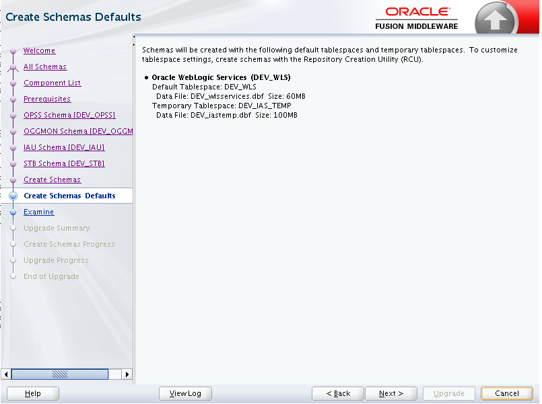The width and height of the screenshot is (542, 404).
Task: Click left arrow of navigation scrollbar
Action: click(6, 374)
